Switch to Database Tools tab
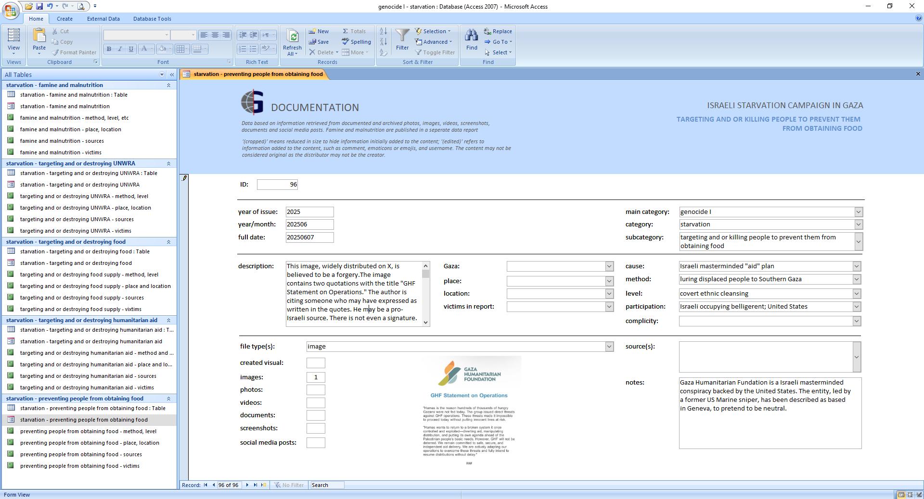Screen dimensions: 924x499 coord(152,19)
